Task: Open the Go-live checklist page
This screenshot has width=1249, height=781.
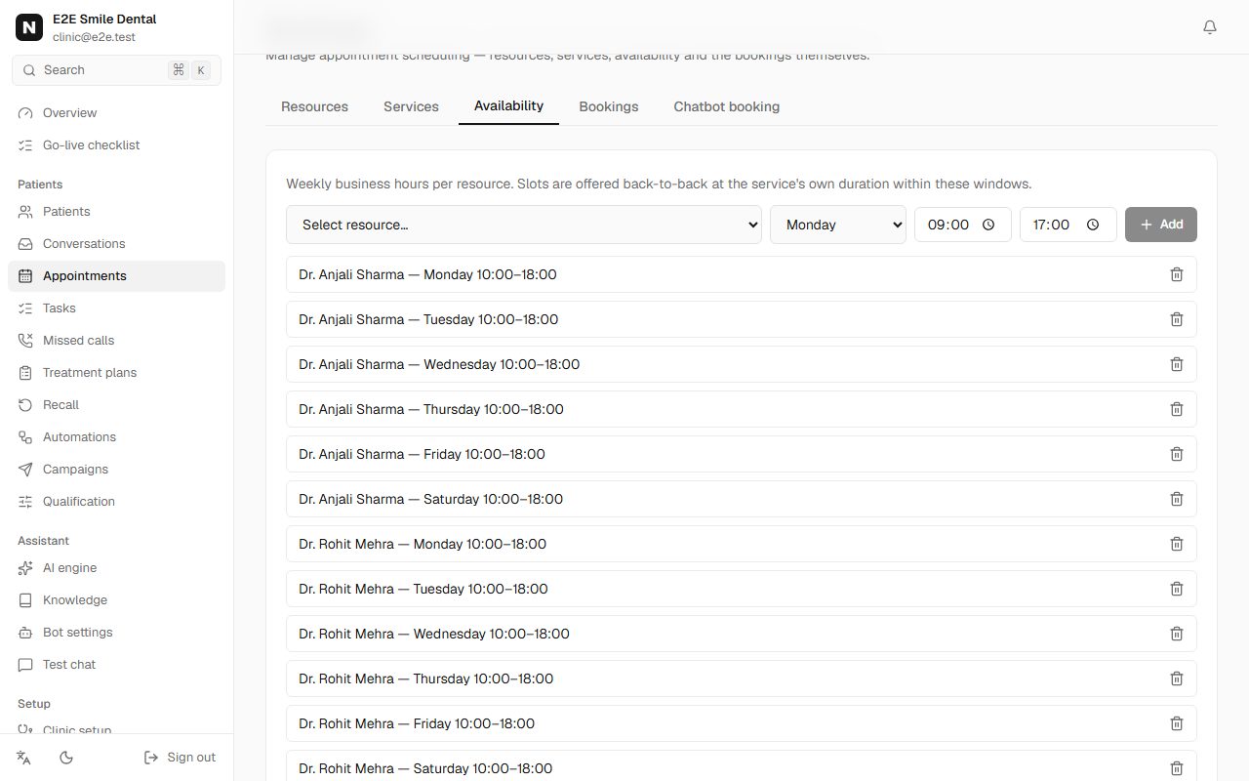Action: click(x=116, y=145)
